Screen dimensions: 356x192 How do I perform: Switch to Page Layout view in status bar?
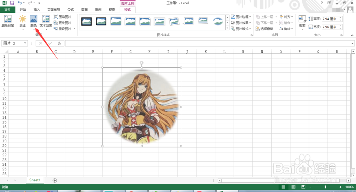293,187
